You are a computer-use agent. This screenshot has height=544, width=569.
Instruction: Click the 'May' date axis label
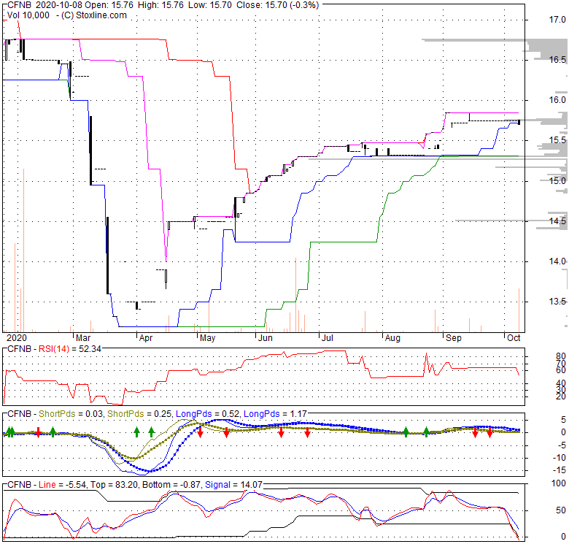[207, 338]
